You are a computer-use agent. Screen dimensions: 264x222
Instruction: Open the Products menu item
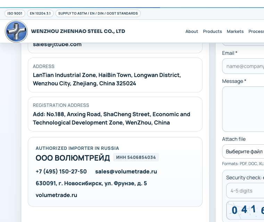pyautogui.click(x=212, y=32)
